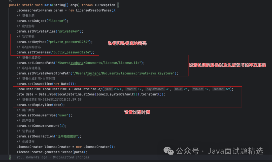This screenshot has width=272, height=162.
Task: Click the "user" string in setConsumerType
Action: point(63,115)
